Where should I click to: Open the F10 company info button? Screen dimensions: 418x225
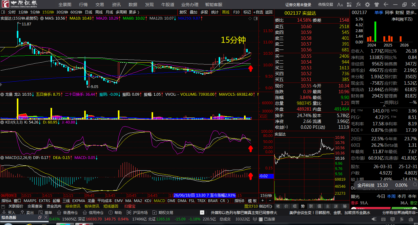[236, 12]
